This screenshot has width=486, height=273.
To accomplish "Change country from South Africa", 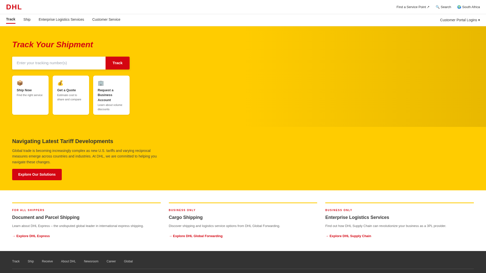I will 468,7.
